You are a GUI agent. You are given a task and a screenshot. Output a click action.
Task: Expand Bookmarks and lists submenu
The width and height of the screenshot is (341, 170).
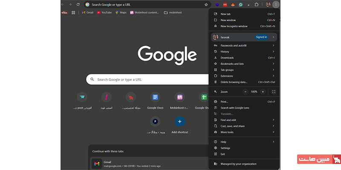(x=244, y=64)
